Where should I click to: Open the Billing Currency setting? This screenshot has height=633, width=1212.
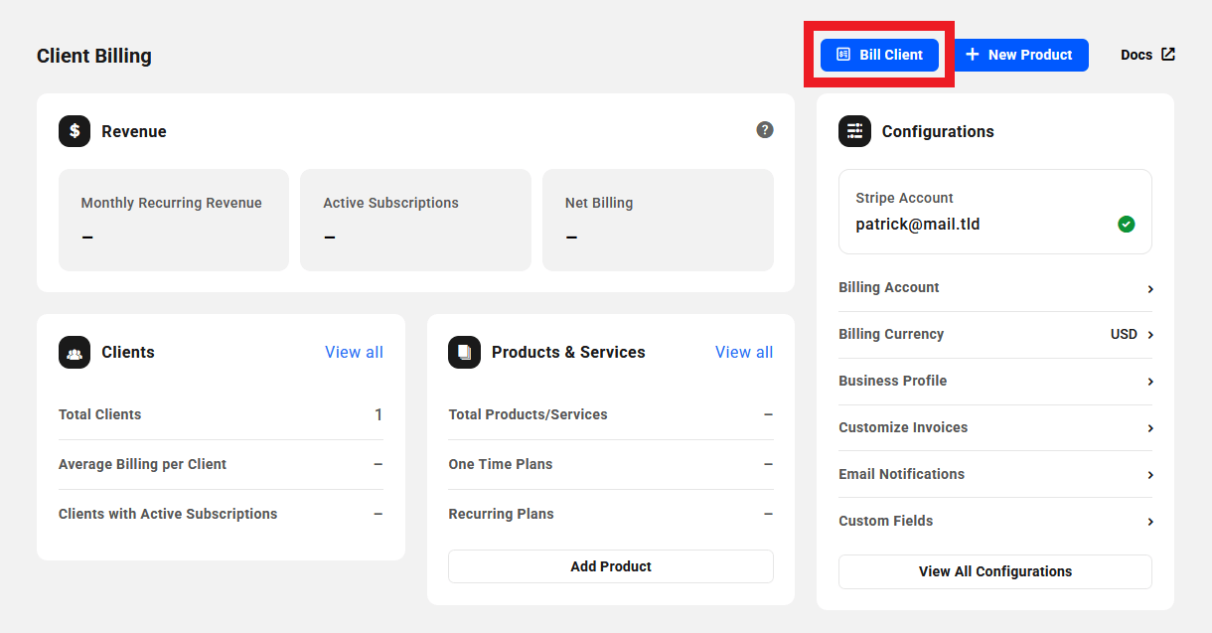tap(995, 335)
